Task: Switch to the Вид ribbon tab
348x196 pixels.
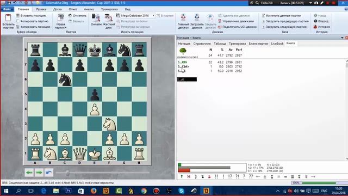Action: pos(128,9)
